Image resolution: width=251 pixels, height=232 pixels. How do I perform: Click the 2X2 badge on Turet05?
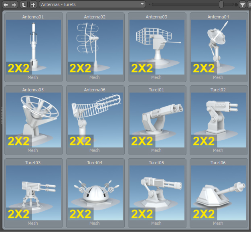click(142, 214)
